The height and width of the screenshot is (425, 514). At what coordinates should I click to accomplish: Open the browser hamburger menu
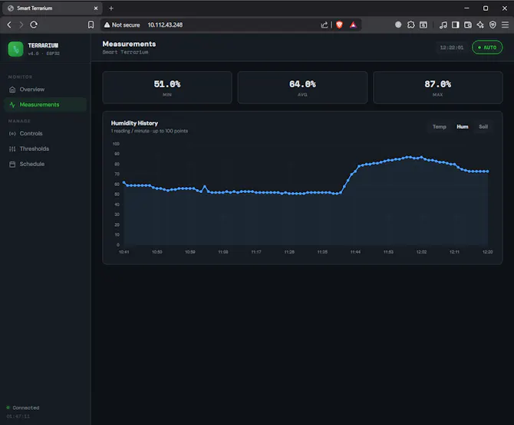point(505,25)
